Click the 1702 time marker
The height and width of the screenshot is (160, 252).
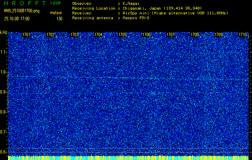(x=50, y=35)
